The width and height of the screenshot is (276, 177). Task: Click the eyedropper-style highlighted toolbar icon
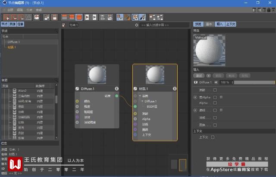click(x=142, y=17)
